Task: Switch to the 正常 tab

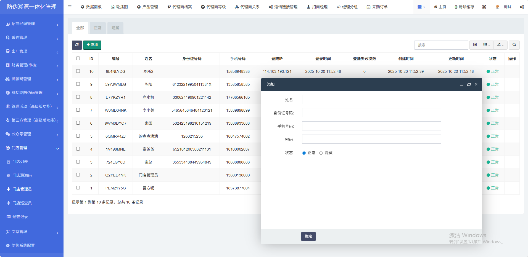Action: point(97,28)
